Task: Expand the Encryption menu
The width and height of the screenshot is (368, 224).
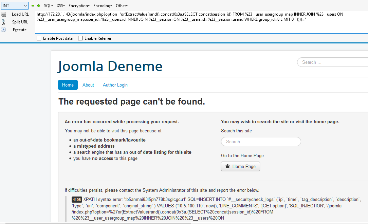Action: (79, 6)
